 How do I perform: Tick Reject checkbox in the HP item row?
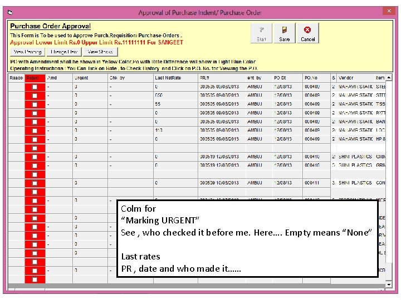coord(35,139)
